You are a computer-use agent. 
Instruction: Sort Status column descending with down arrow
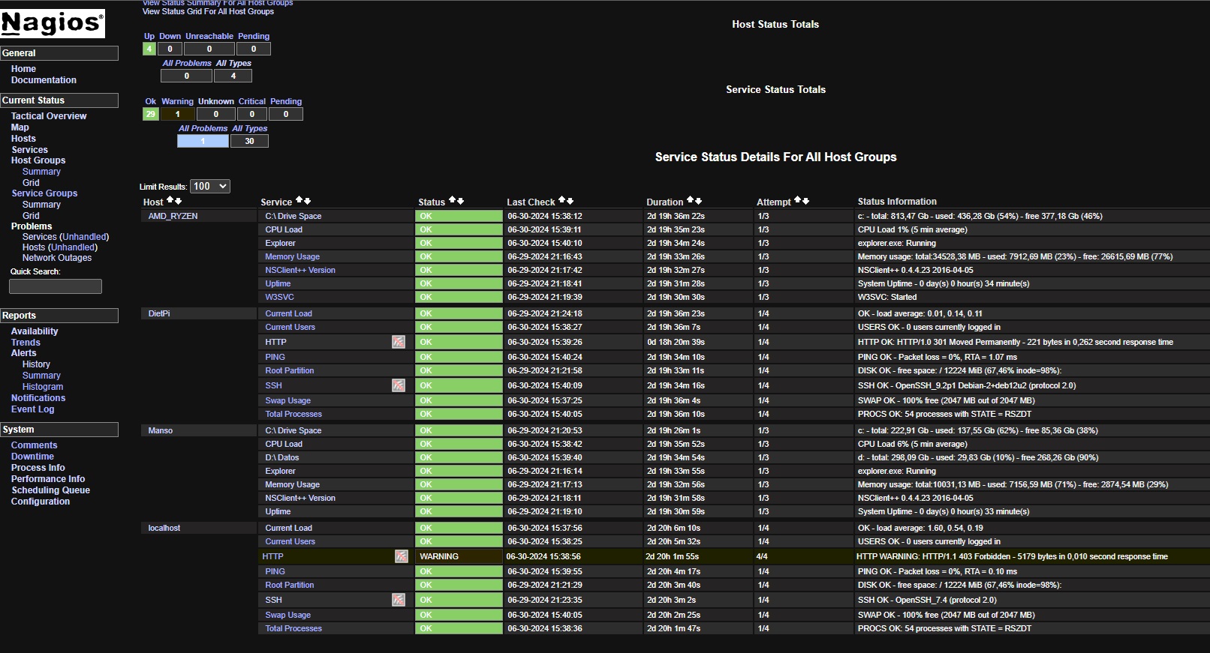(x=460, y=201)
